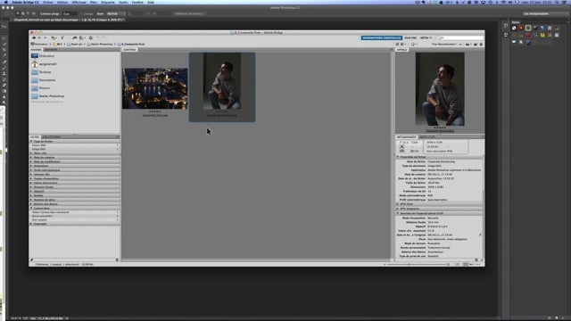
Task: Click Améliorer le contour button in Photoshop
Action: tap(188, 14)
